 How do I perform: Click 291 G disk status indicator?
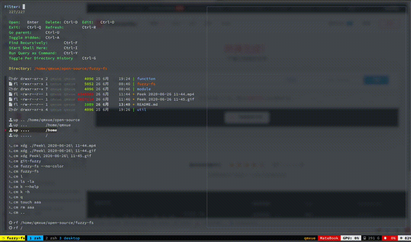pyautogui.click(x=371, y=238)
